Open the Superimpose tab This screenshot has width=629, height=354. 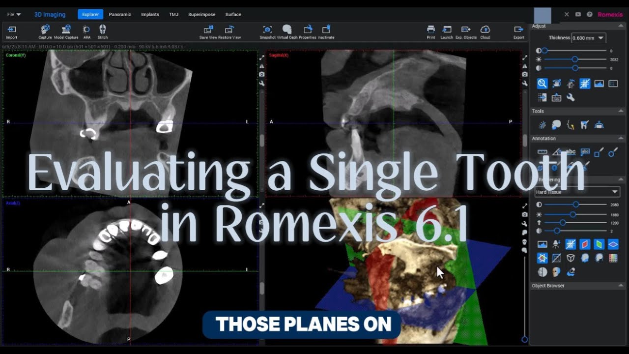pyautogui.click(x=201, y=14)
